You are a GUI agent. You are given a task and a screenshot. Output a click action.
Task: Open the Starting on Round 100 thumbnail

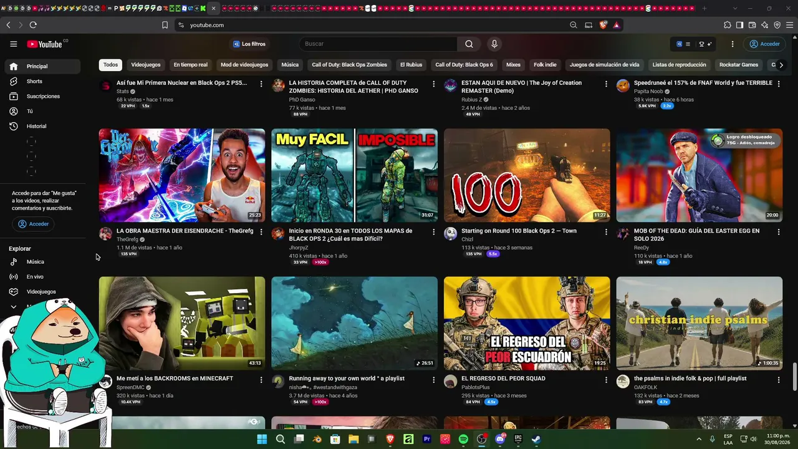tap(527, 175)
